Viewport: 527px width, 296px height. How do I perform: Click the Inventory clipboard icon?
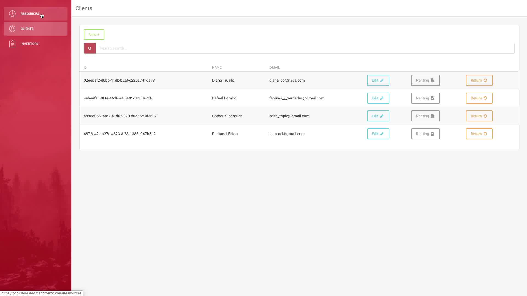coord(12,44)
